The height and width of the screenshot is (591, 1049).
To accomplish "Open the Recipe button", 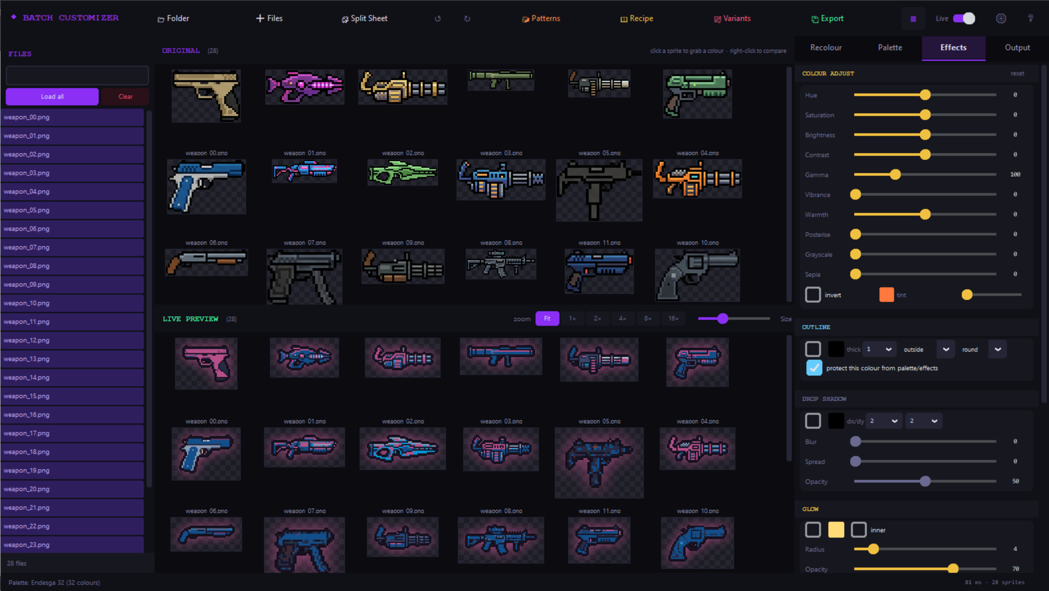I will click(636, 19).
